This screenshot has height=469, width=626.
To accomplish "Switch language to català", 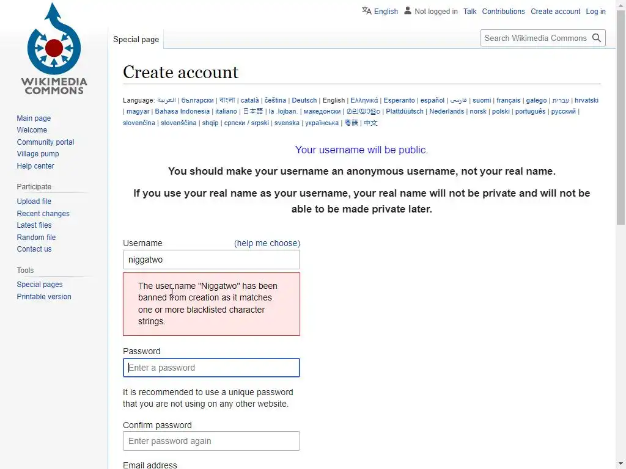I will point(249,100).
